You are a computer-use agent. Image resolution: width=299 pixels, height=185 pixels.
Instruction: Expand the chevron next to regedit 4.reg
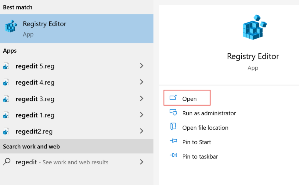[142, 82]
